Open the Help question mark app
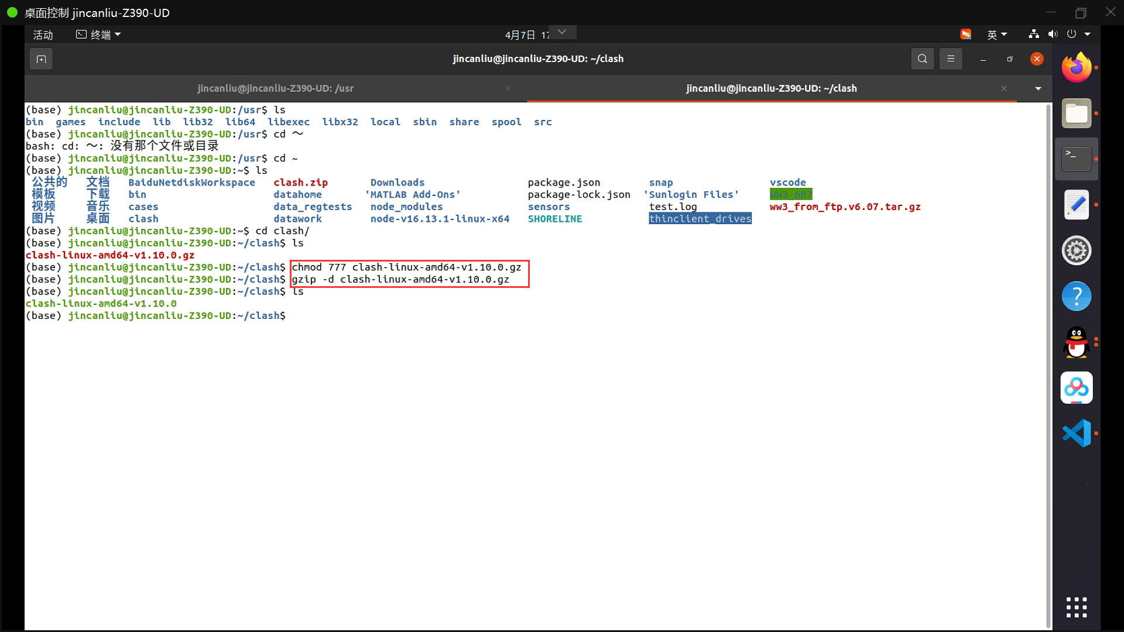Viewport: 1124px width, 632px height. [1076, 296]
